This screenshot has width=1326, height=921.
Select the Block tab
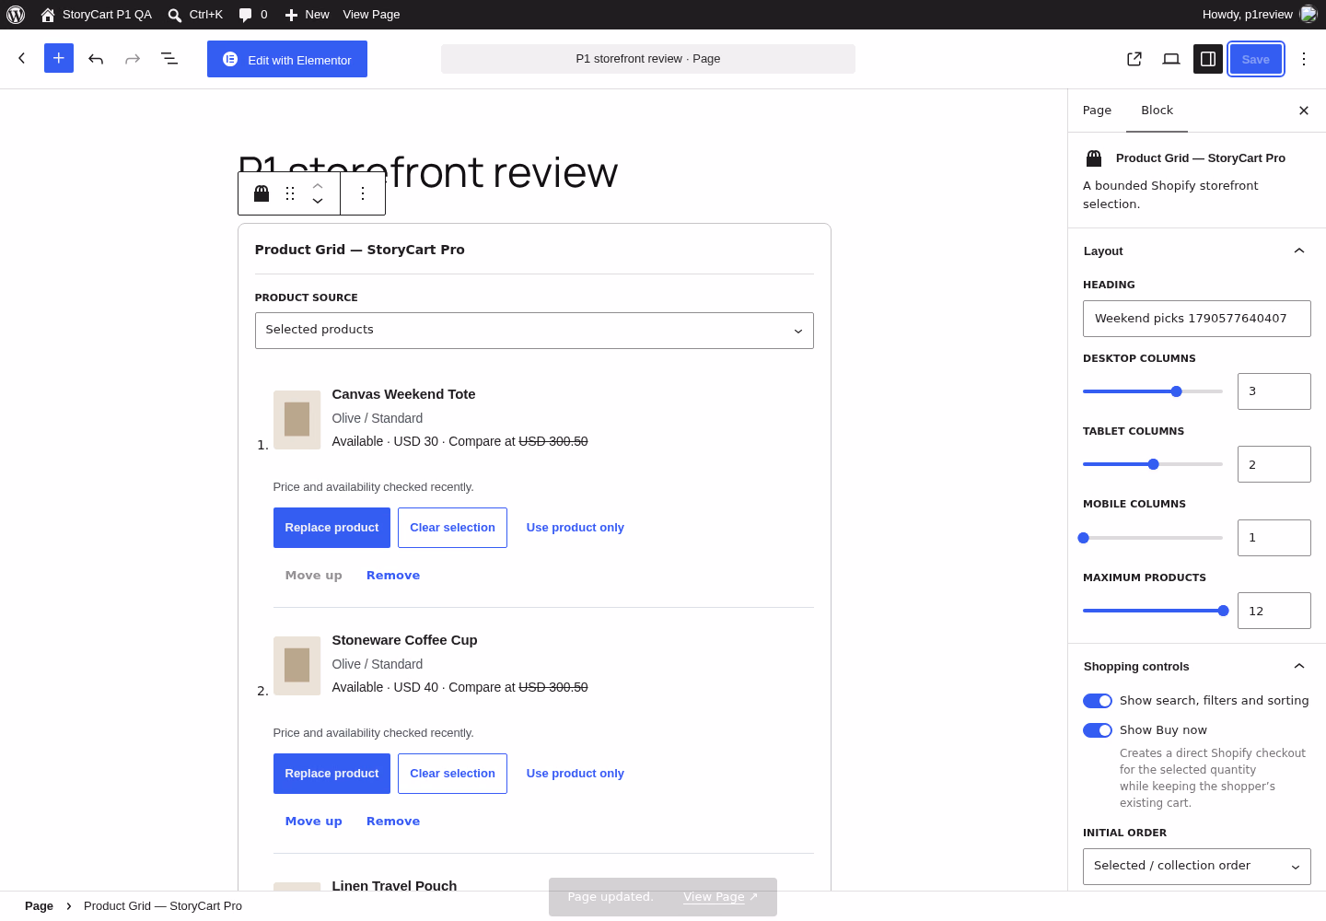pyautogui.click(x=1157, y=111)
